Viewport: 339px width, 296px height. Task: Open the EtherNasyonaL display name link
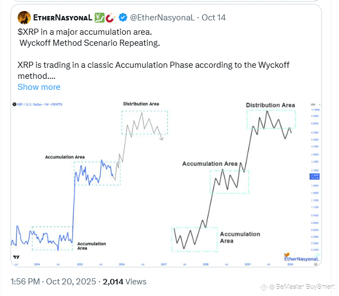click(64, 18)
